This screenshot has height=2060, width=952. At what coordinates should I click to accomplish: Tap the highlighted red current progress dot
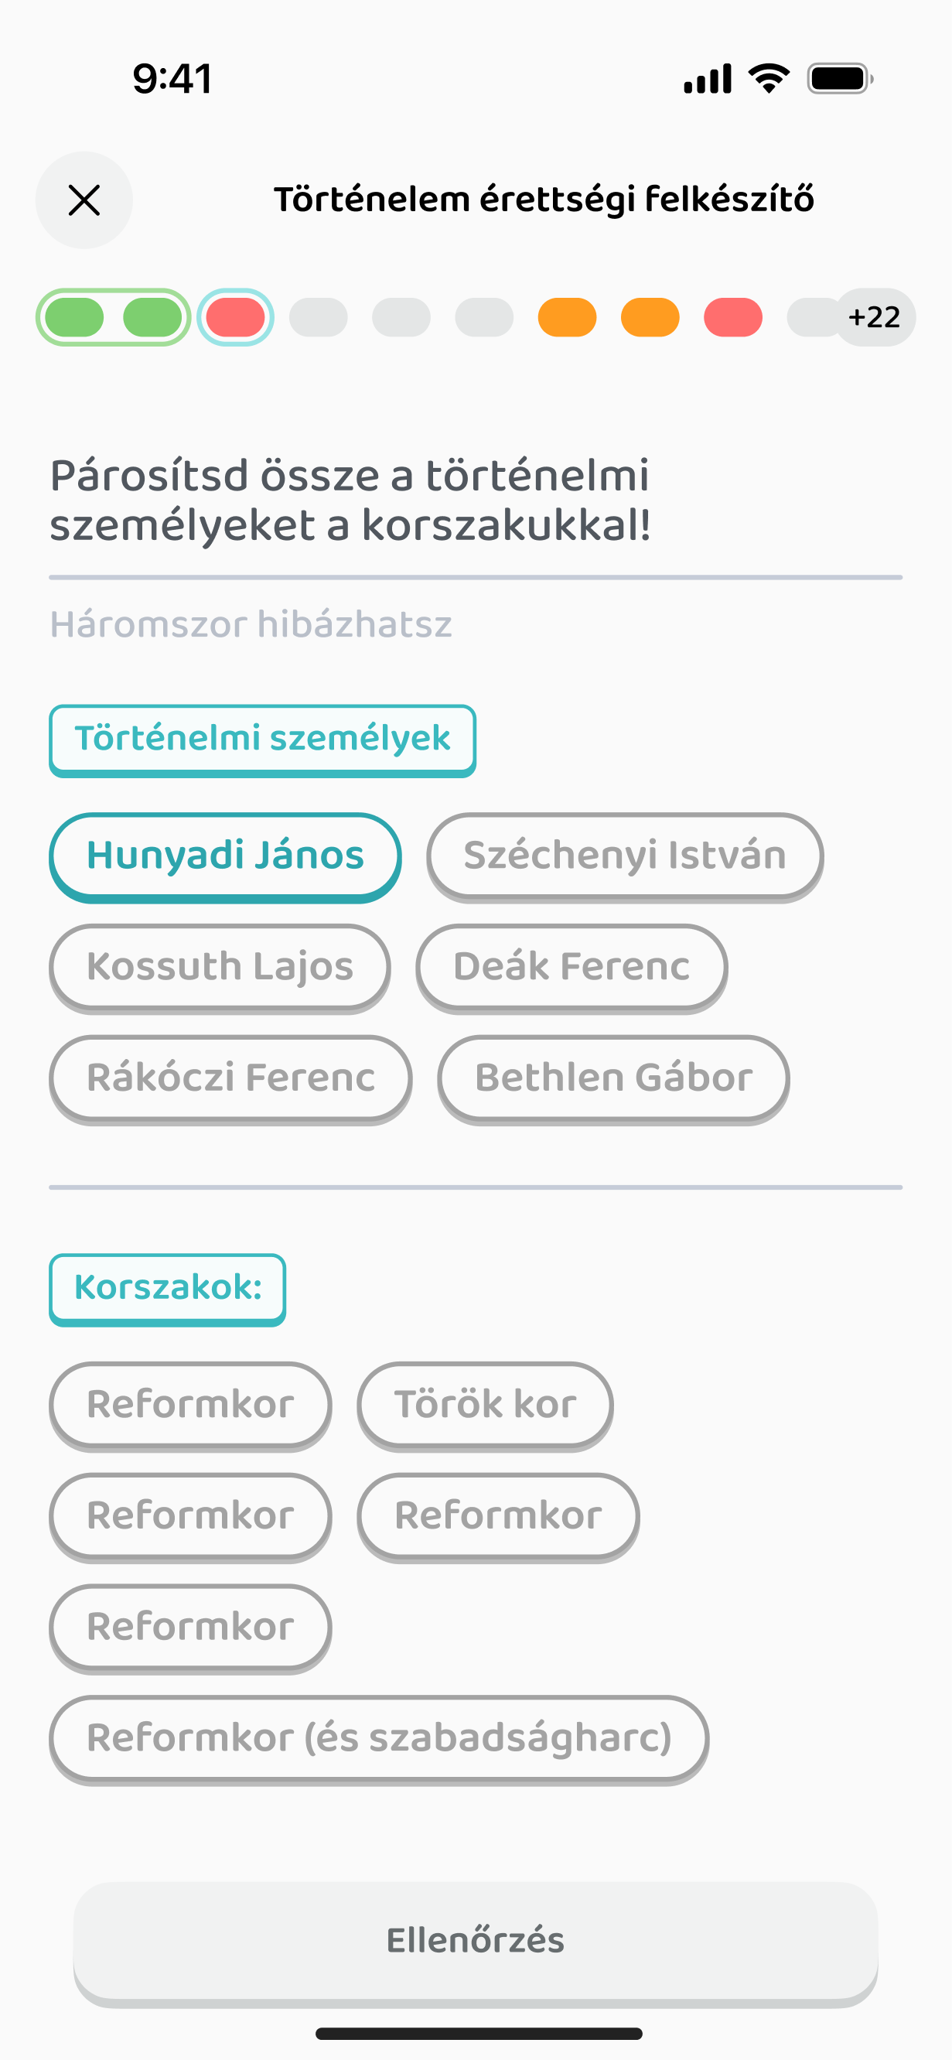pos(235,317)
